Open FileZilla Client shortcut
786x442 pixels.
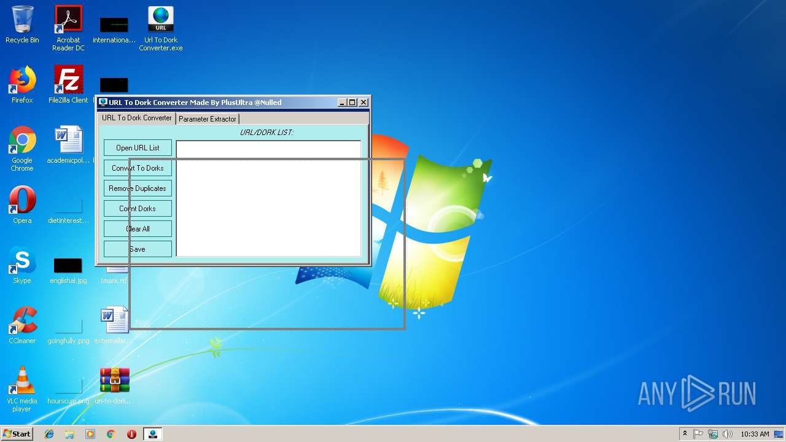68,85
